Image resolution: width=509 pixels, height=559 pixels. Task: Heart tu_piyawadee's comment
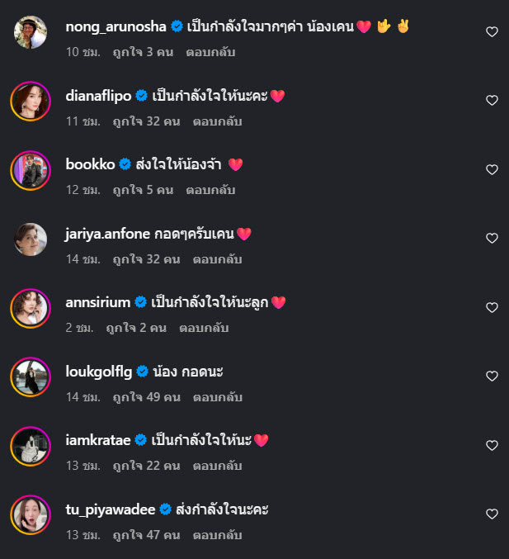492,514
